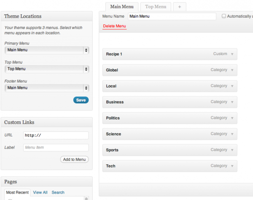The image size is (253, 200).
Task: Expand the Business menu item arrow
Action: (x=232, y=102)
